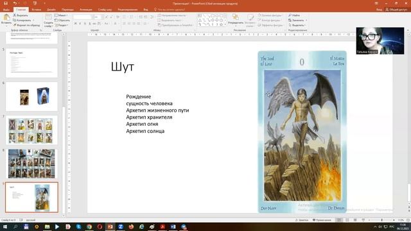
Task: Select the slide thumbnail with two card boxes
Action: point(31,96)
